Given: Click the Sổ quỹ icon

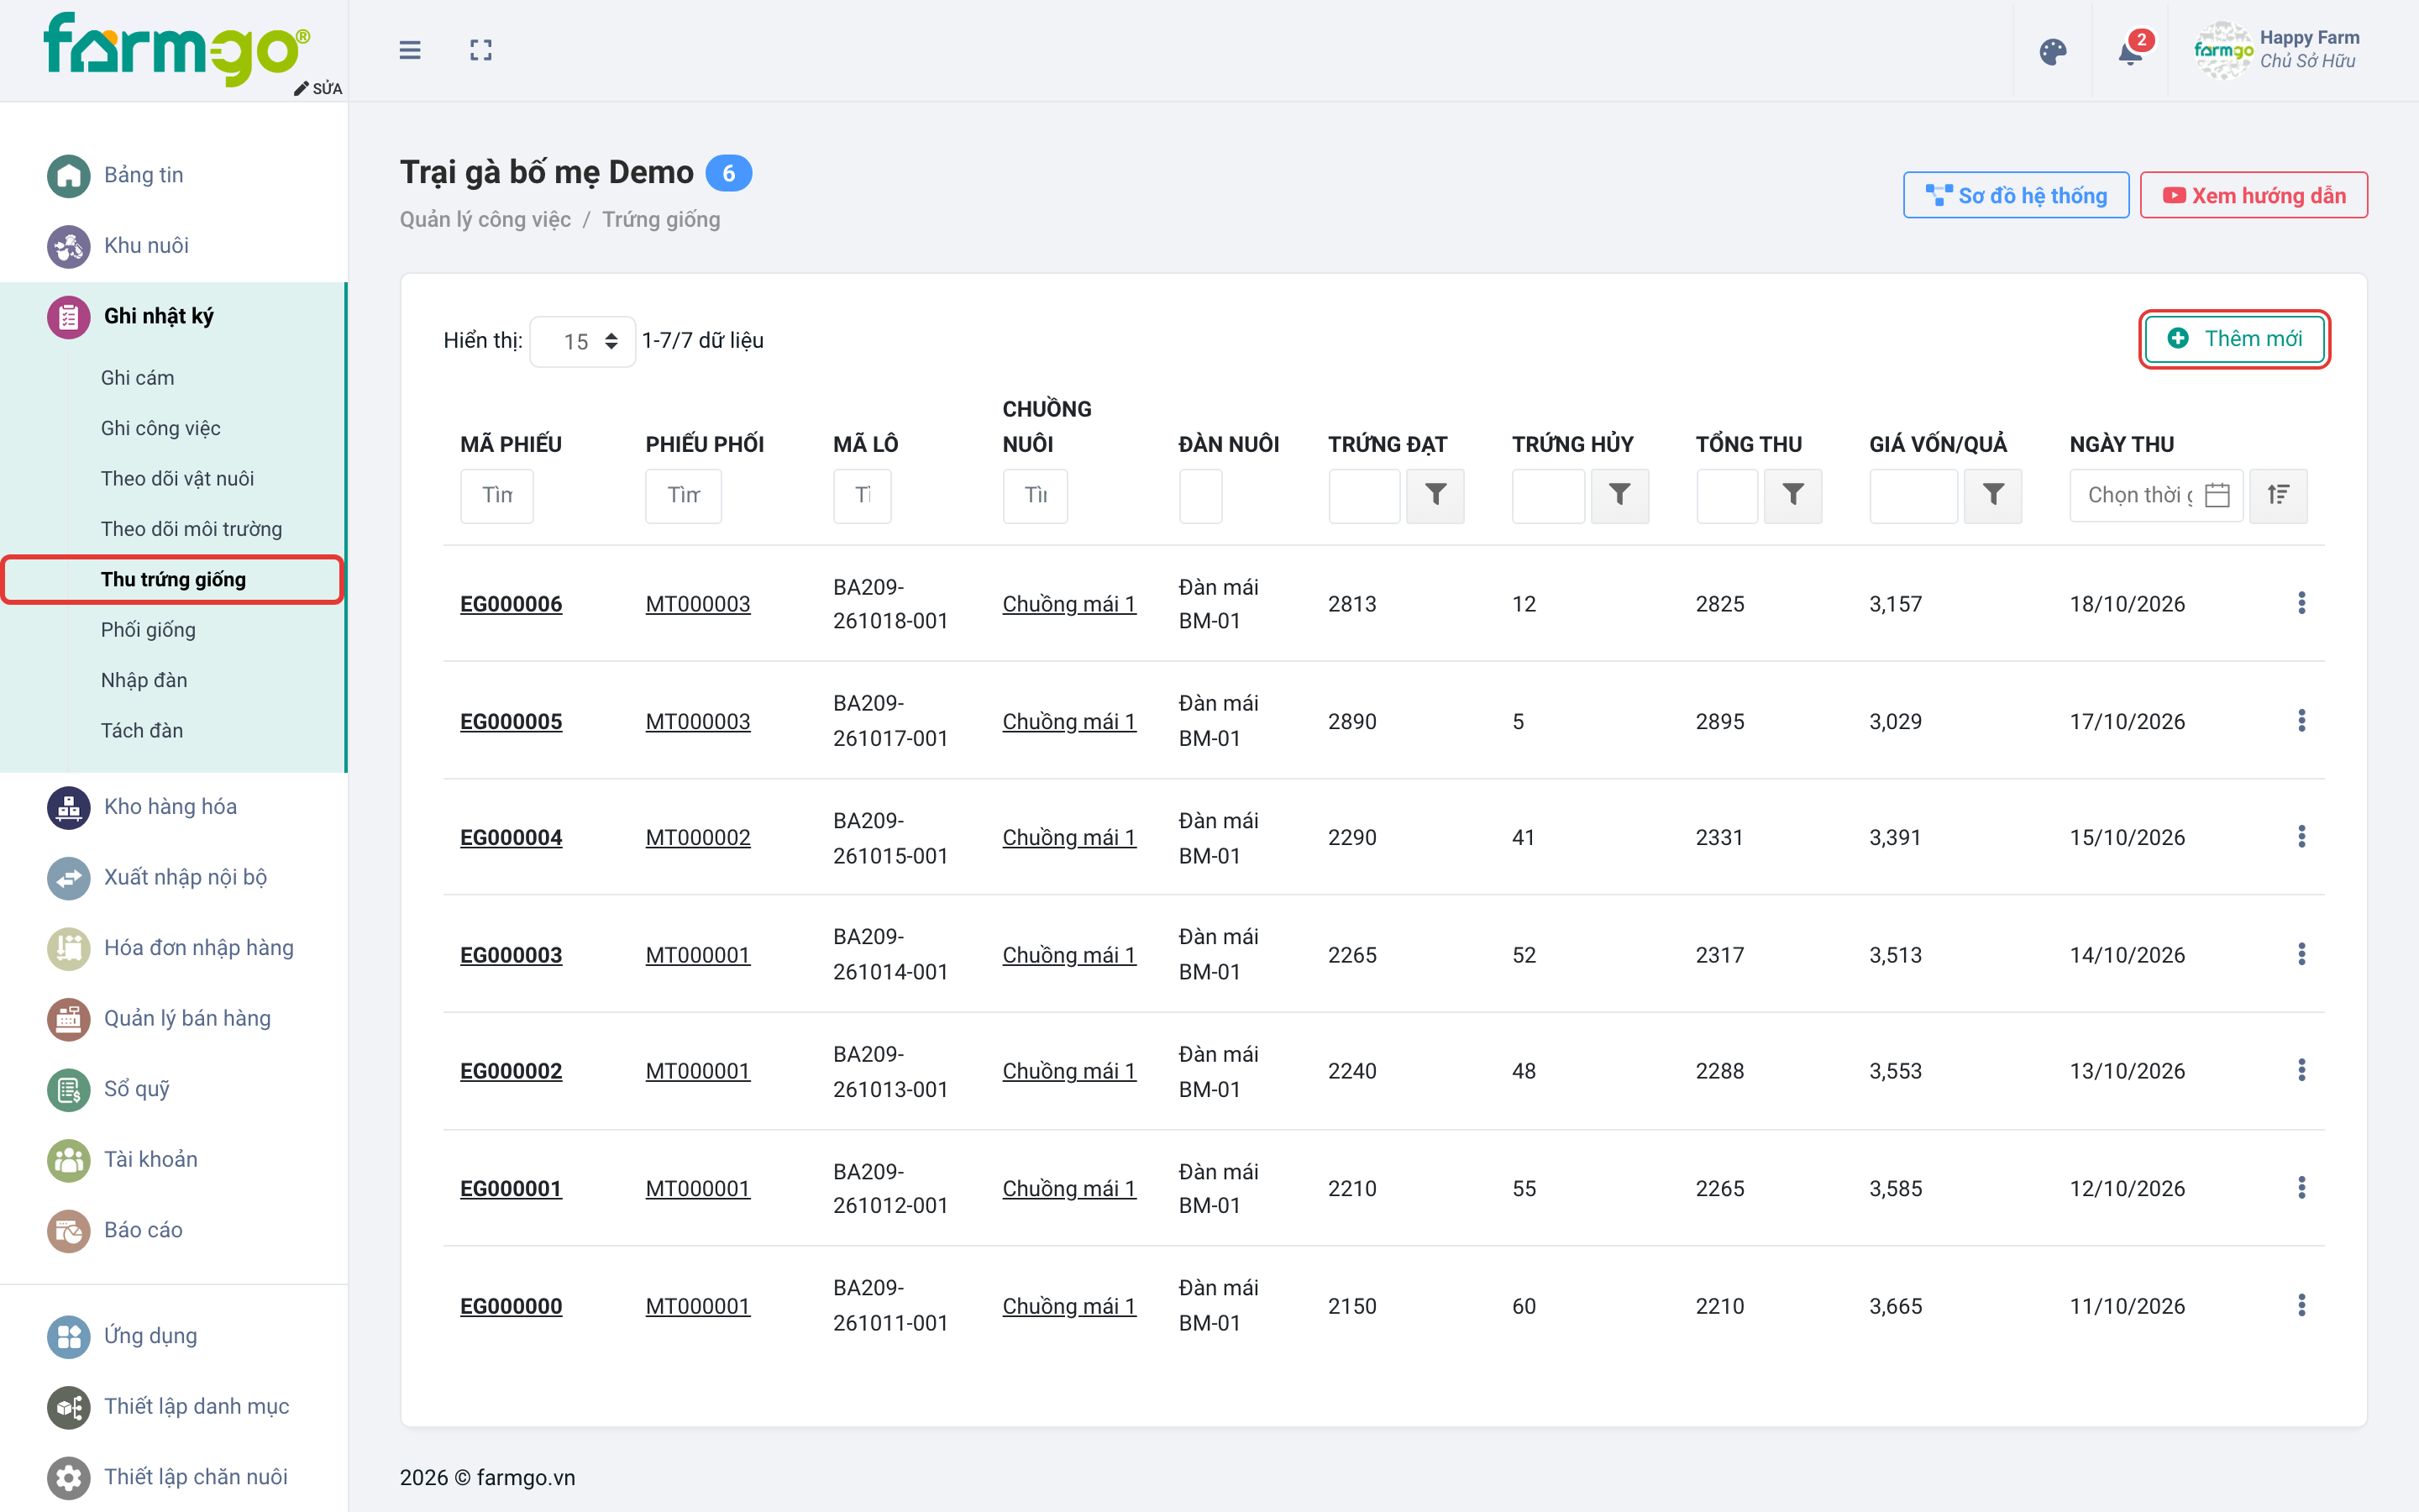Looking at the screenshot, I should (68, 1089).
